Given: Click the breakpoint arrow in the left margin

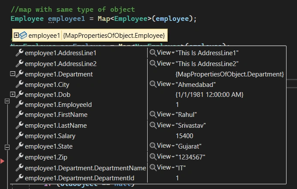Looking at the screenshot, I should pyautogui.click(x=2, y=161).
